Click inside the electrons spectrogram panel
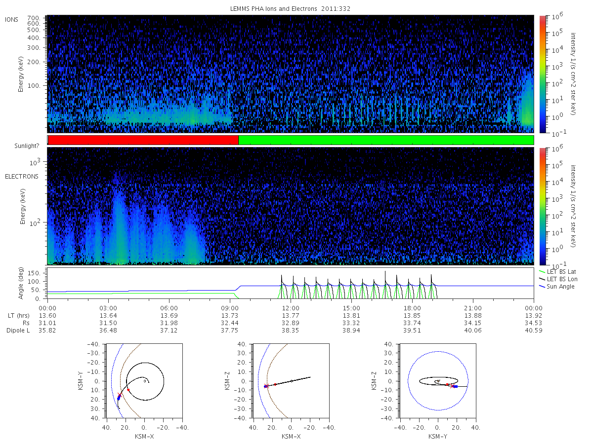This screenshot has height=444, width=593. [x=291, y=206]
